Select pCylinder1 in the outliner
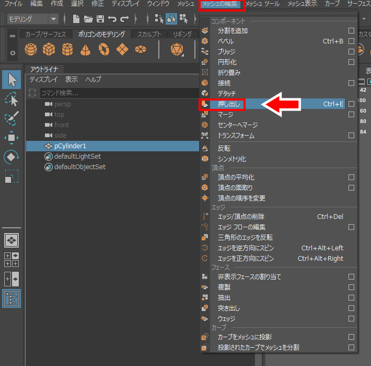371x366 pixels. pos(70,146)
